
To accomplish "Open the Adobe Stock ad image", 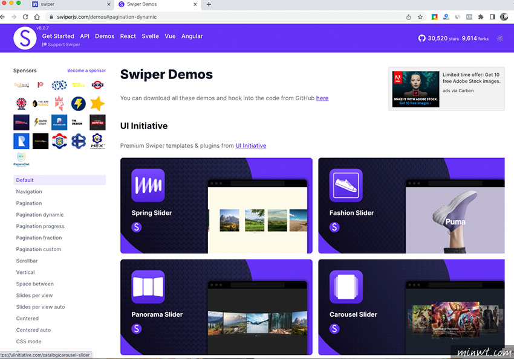I will point(415,89).
